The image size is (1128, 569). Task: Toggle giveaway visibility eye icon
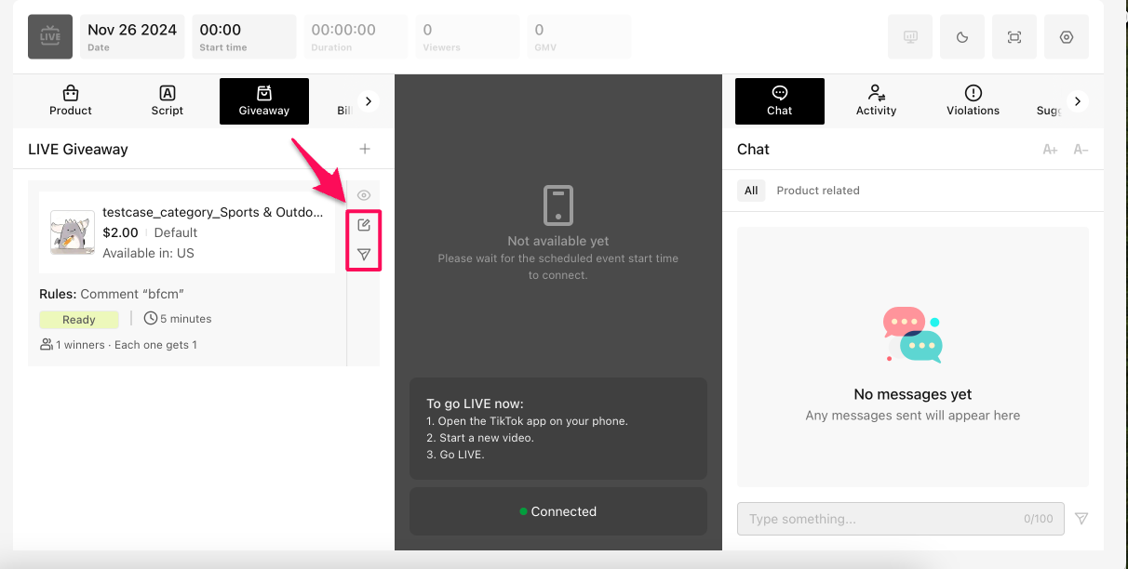[364, 195]
